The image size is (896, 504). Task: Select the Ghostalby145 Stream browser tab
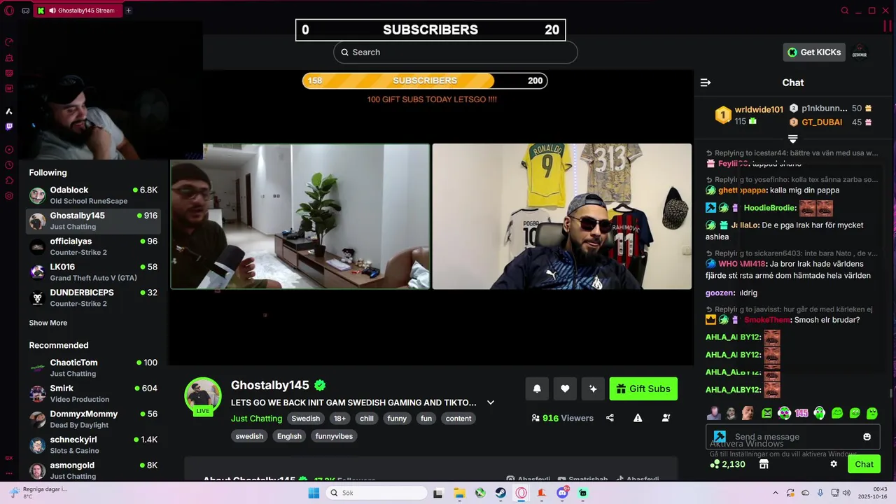click(78, 10)
